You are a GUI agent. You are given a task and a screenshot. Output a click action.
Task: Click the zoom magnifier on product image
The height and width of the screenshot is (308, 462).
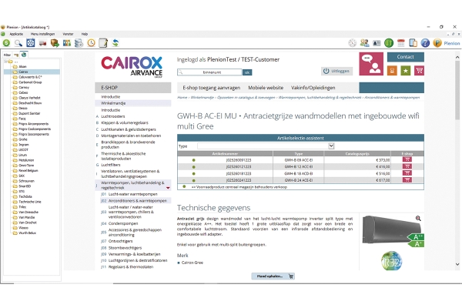pyautogui.click(x=418, y=219)
